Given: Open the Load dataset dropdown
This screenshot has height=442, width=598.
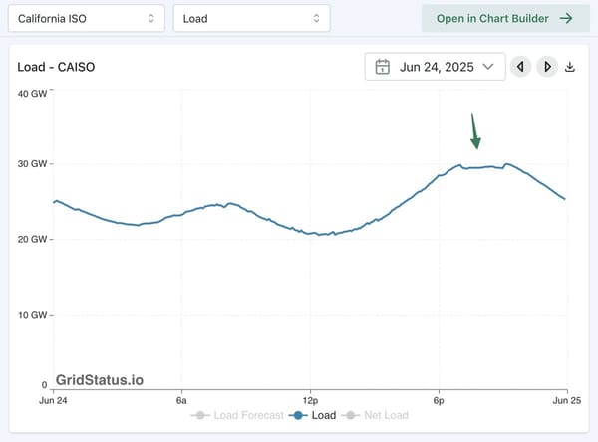Looking at the screenshot, I should click(x=250, y=18).
